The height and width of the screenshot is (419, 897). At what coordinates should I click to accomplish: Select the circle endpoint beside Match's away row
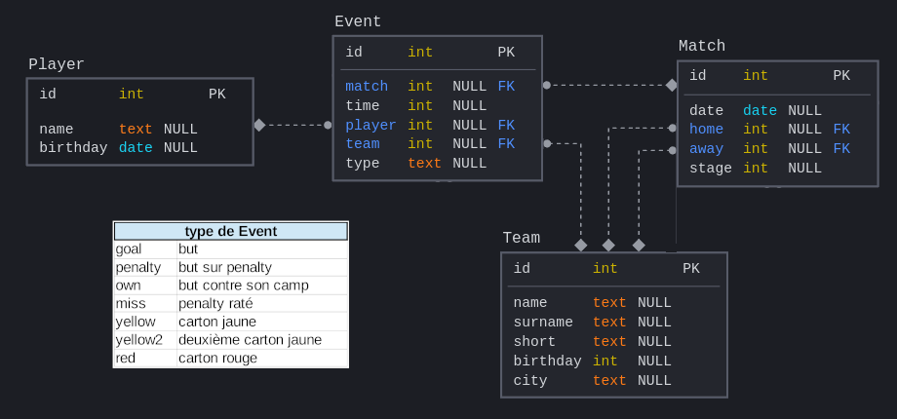point(672,150)
